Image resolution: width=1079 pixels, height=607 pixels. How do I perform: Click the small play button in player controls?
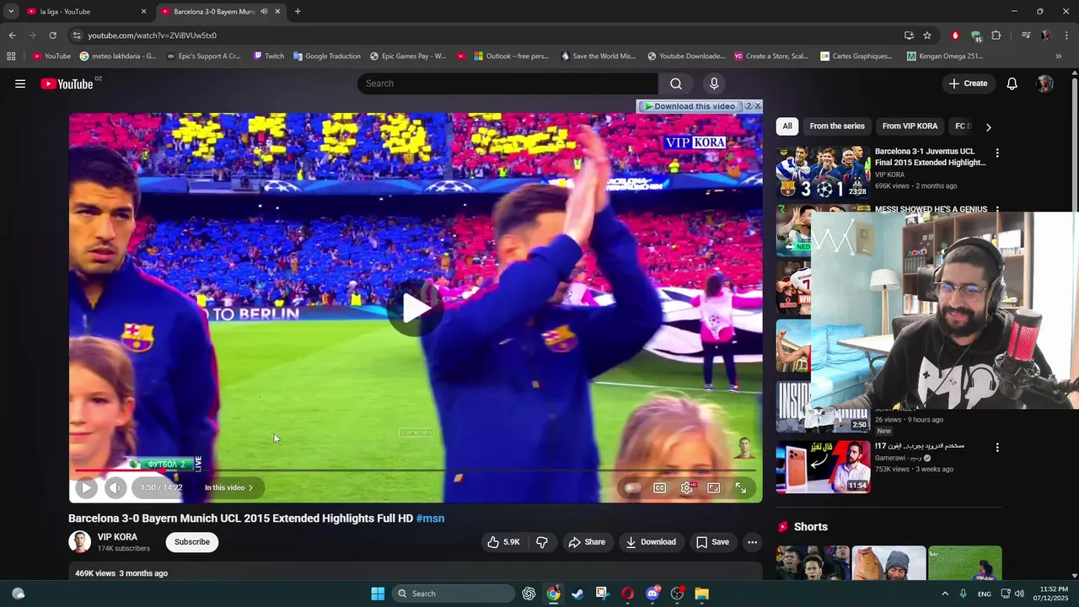pos(86,487)
